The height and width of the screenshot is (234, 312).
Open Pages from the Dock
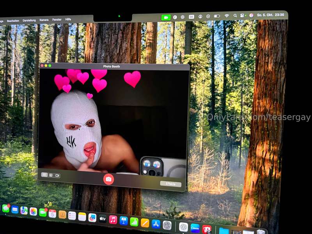click(145, 223)
